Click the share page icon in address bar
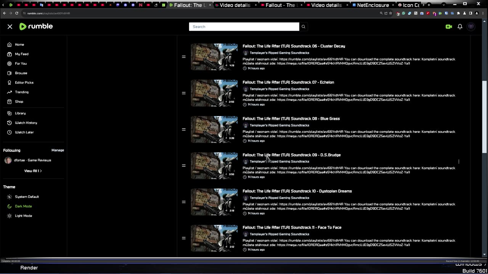488x274 pixels. (386, 13)
